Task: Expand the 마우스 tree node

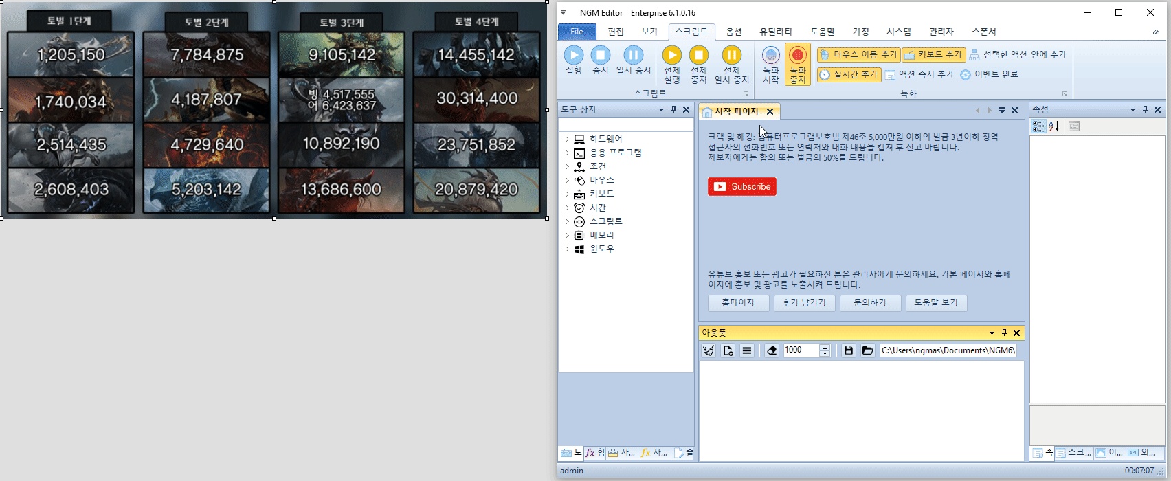Action: tap(567, 180)
